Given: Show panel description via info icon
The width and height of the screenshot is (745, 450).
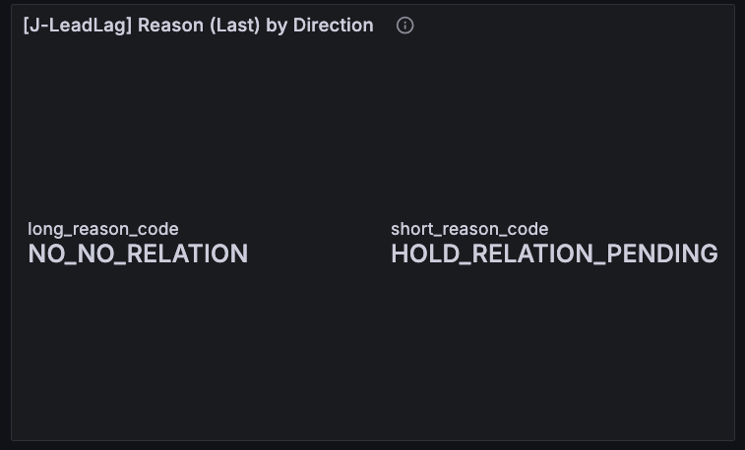Looking at the screenshot, I should click(x=404, y=26).
